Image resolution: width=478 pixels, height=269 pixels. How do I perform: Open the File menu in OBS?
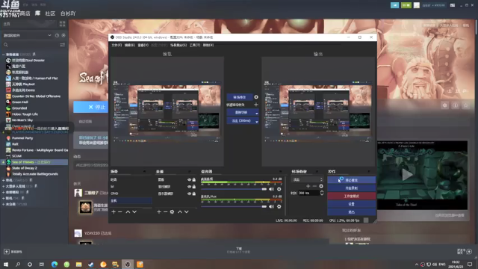[x=117, y=45]
